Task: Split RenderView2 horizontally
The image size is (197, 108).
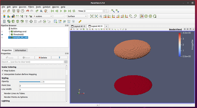Action: (x=185, y=29)
